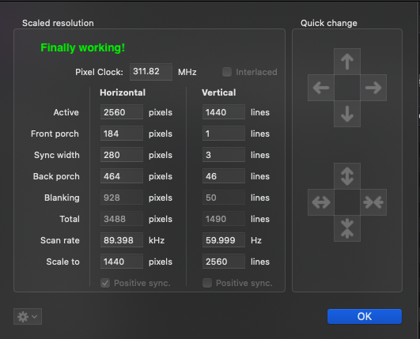Select Horizontal Active field 2560
The height and width of the screenshot is (339, 420).
point(122,112)
